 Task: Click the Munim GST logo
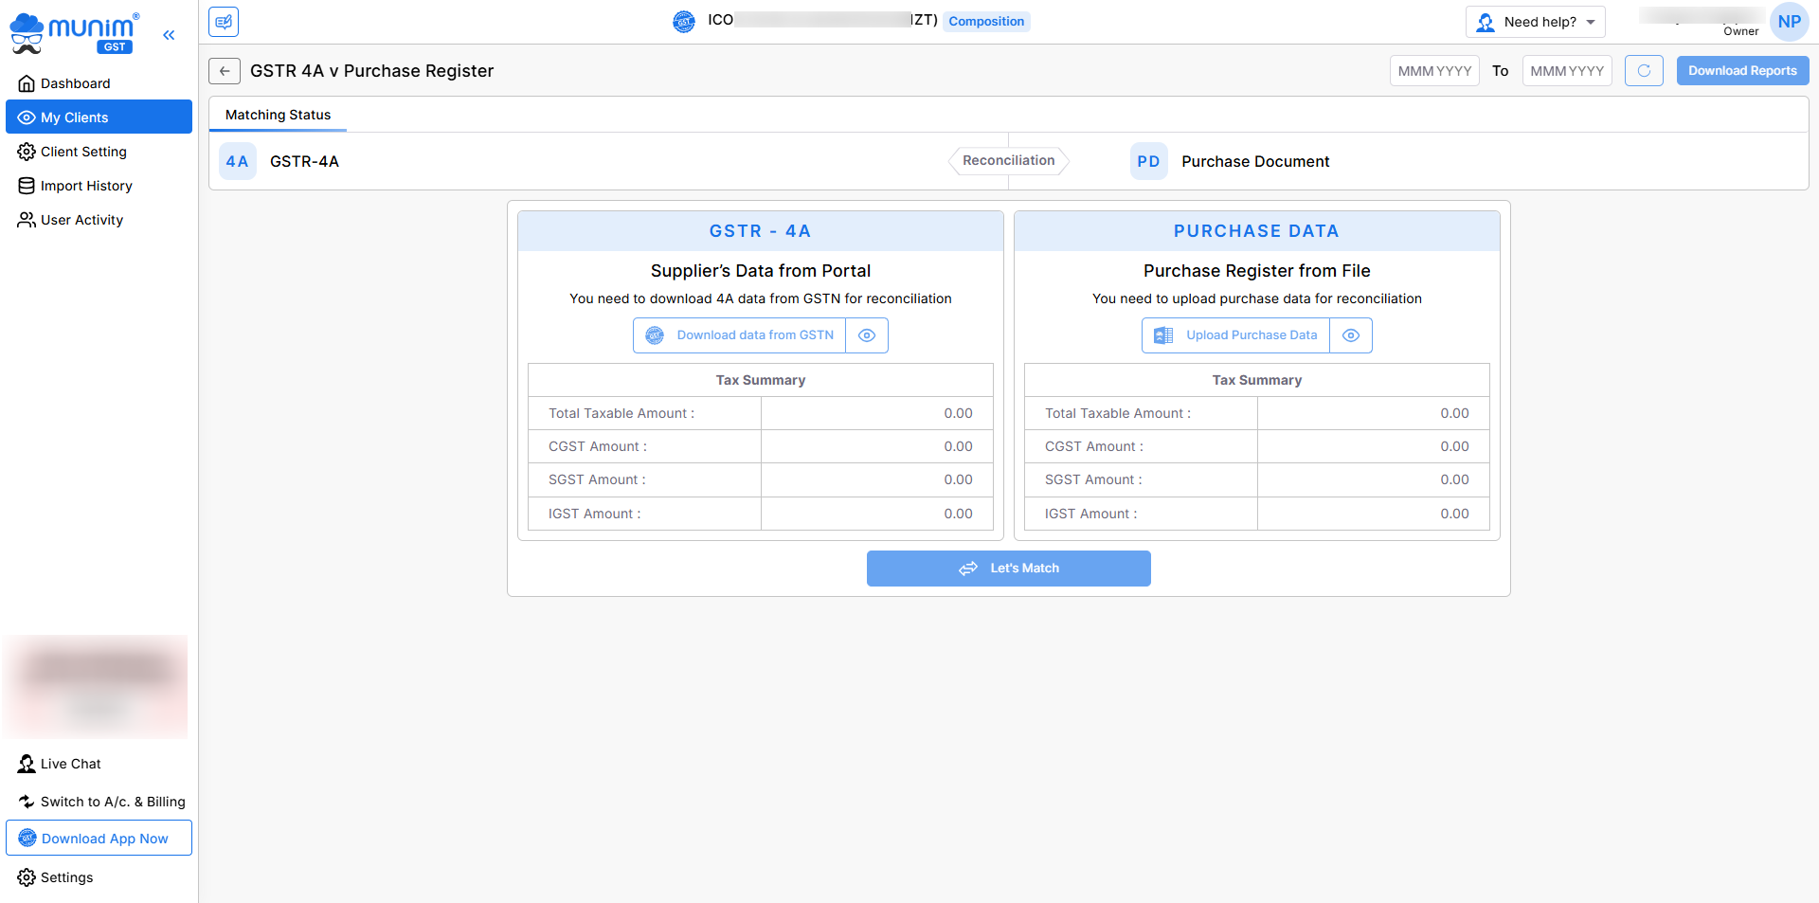click(74, 32)
